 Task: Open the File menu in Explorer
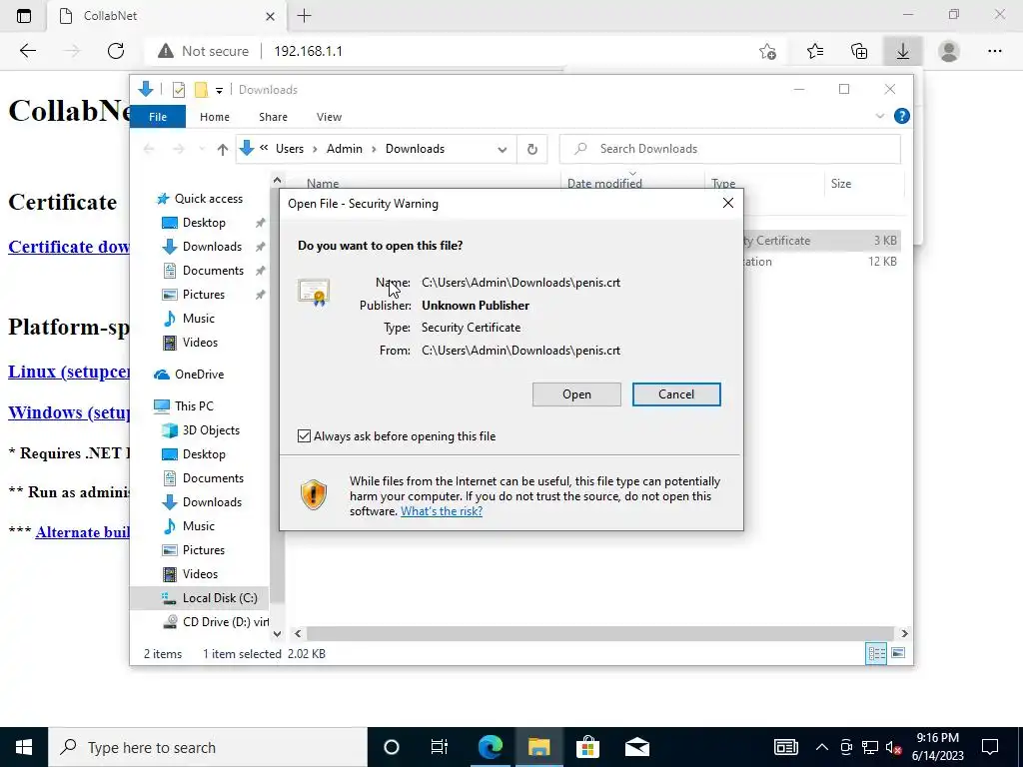(x=158, y=117)
